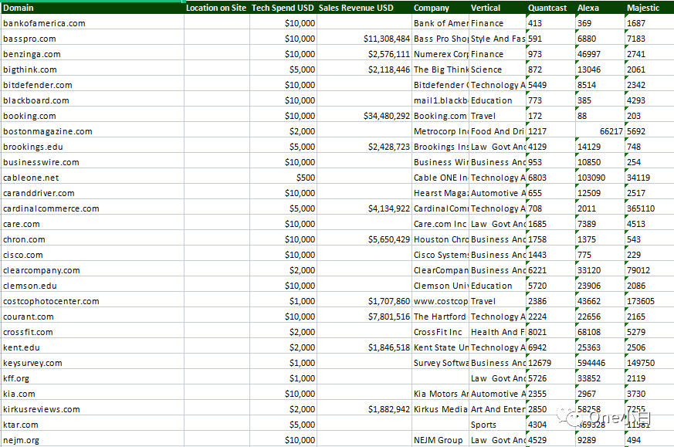Select the Location on Site header
The height and width of the screenshot is (447, 674).
click(216, 8)
